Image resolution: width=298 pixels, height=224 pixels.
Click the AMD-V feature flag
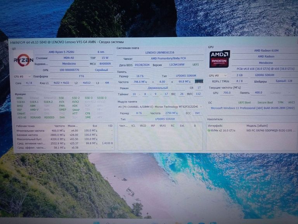[x=34, y=110]
